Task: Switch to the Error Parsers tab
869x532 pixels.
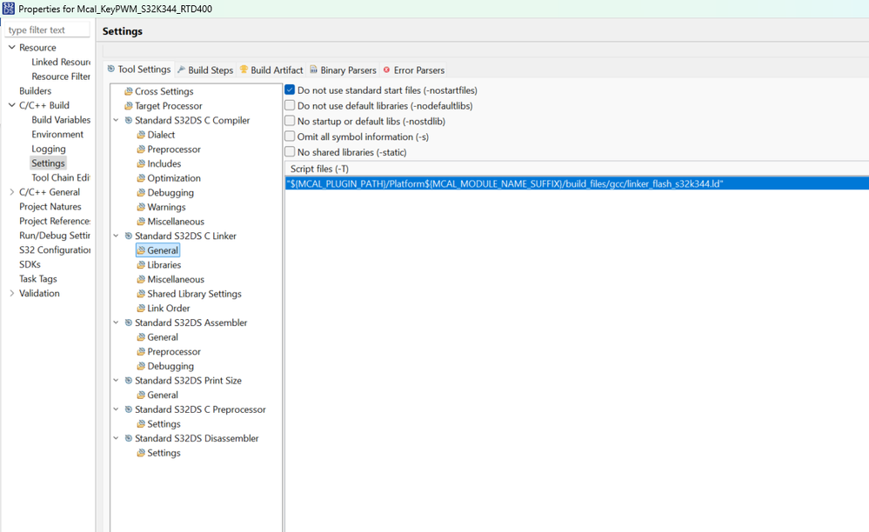Action: (x=414, y=70)
